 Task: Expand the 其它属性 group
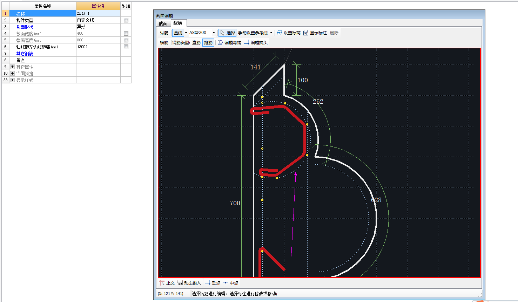click(12, 67)
